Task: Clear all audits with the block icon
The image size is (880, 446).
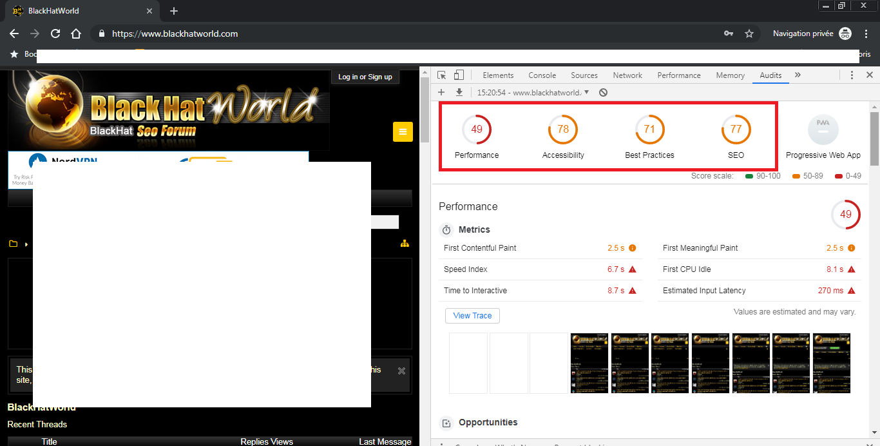Action: point(603,92)
